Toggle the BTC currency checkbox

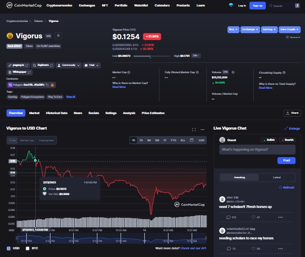pos(28,248)
